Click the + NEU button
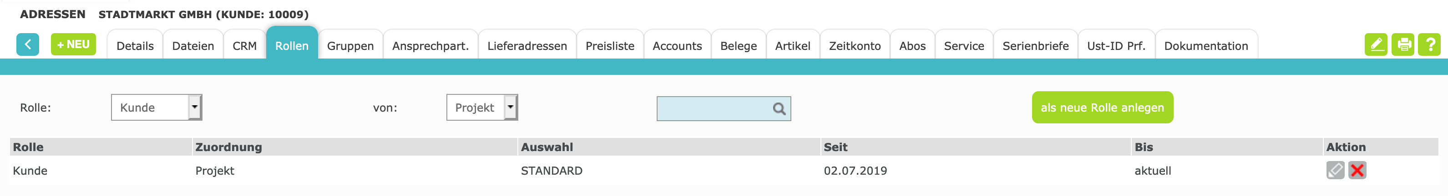1448x196 pixels. [73, 44]
